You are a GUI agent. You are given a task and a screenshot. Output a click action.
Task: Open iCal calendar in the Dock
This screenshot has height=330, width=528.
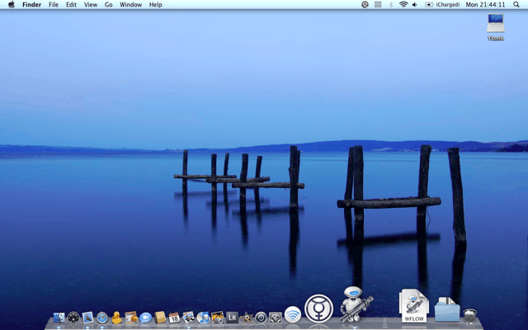click(174, 317)
